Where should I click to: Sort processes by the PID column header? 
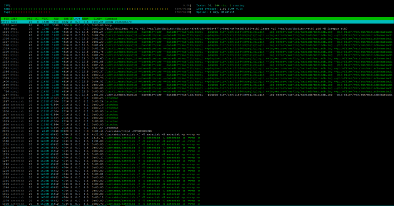pos(6,19)
